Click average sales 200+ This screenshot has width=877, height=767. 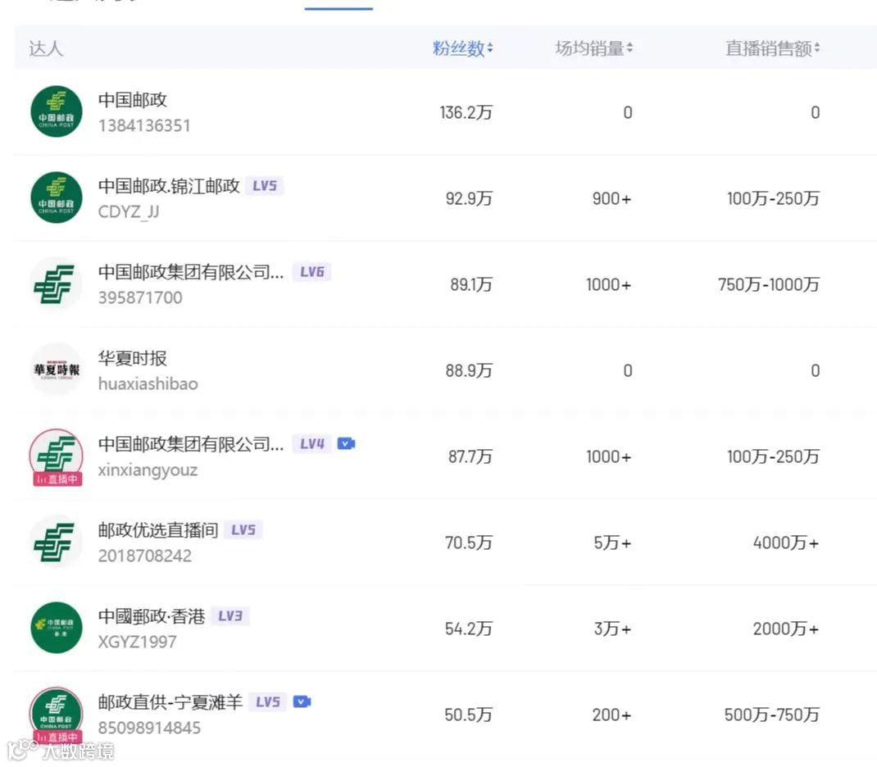[612, 715]
